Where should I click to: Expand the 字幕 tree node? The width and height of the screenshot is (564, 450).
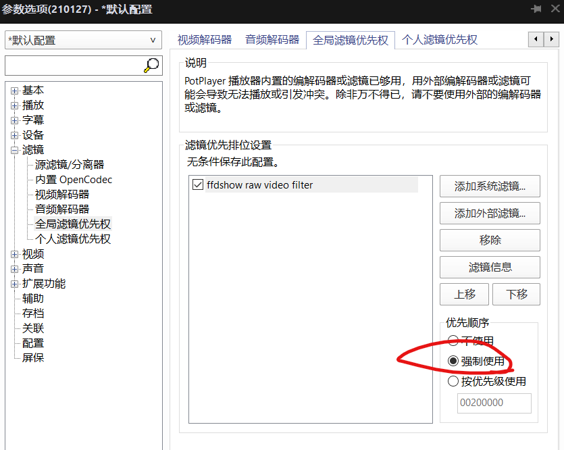click(14, 120)
